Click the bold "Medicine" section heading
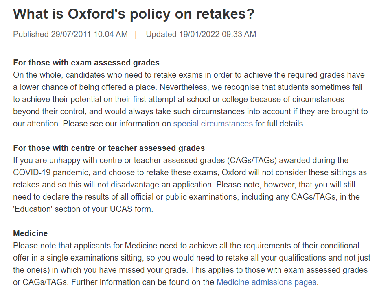 click(x=30, y=233)
